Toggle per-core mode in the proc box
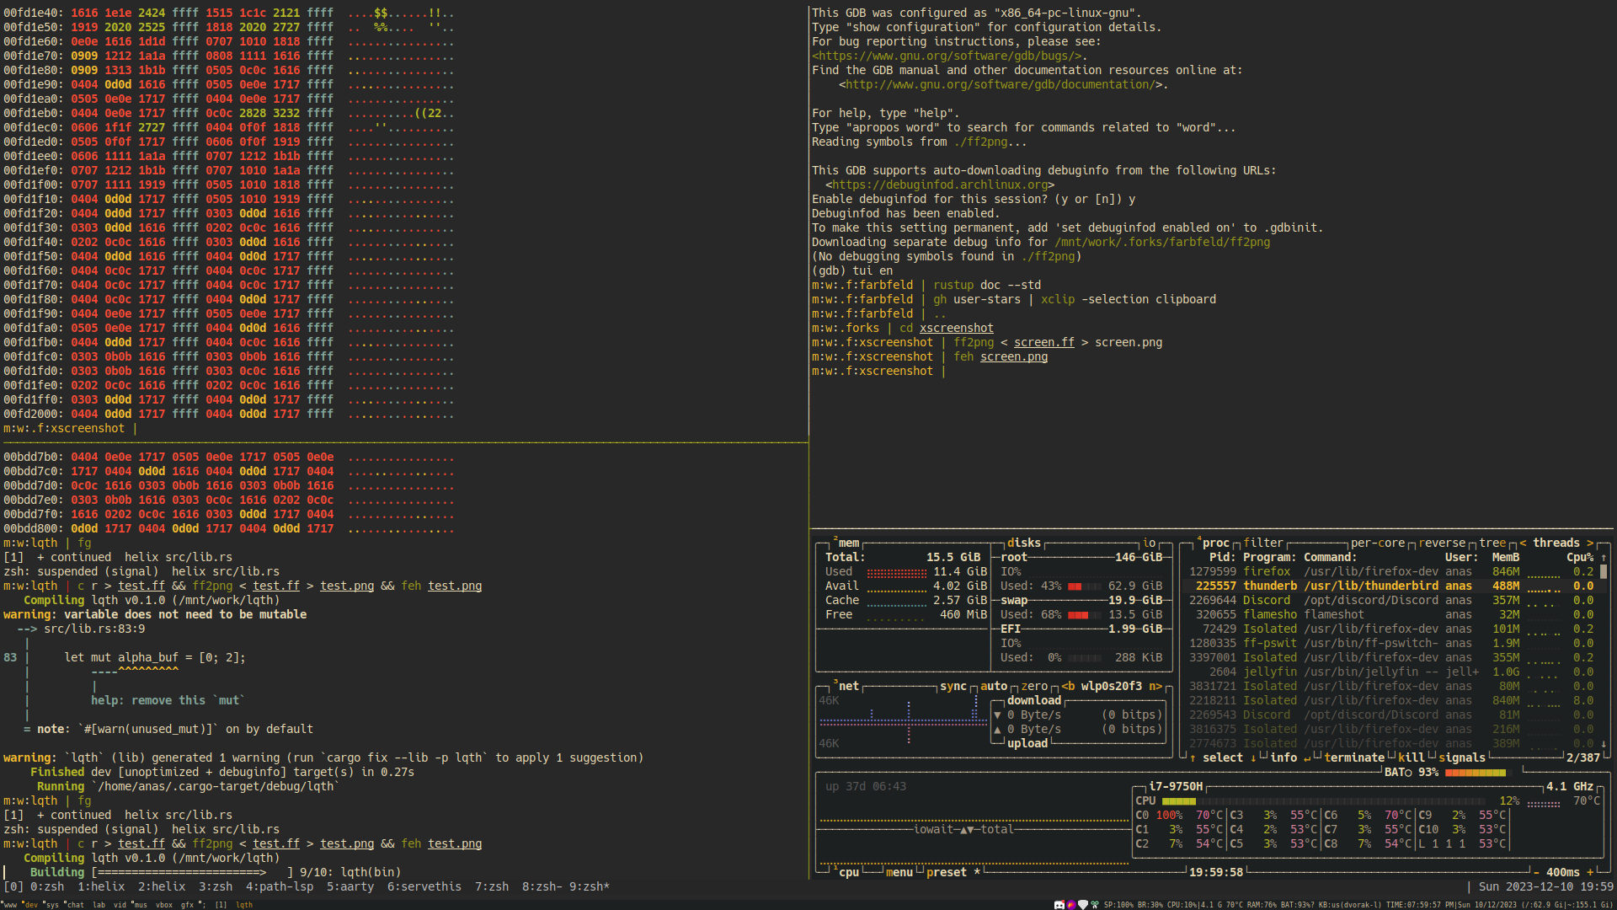The height and width of the screenshot is (910, 1617). [1377, 543]
